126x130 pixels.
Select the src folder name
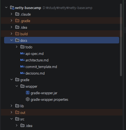[22, 119]
